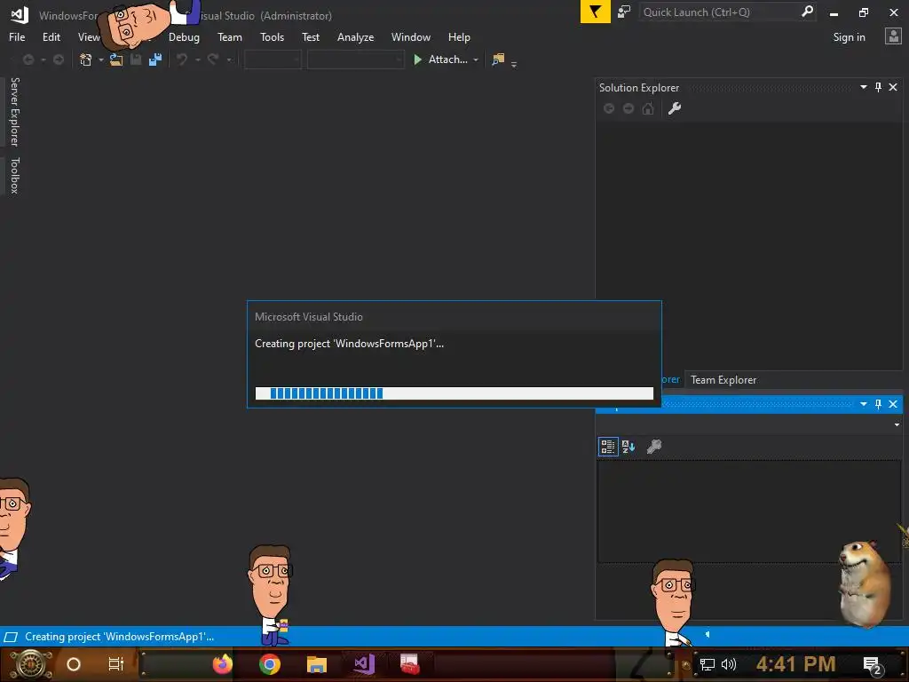The image size is (909, 682).
Task: Click the Attach... start button
Action: [x=440, y=59]
